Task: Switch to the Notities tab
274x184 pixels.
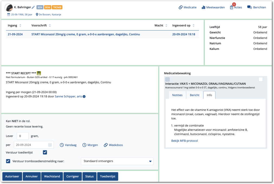Action: point(177,95)
